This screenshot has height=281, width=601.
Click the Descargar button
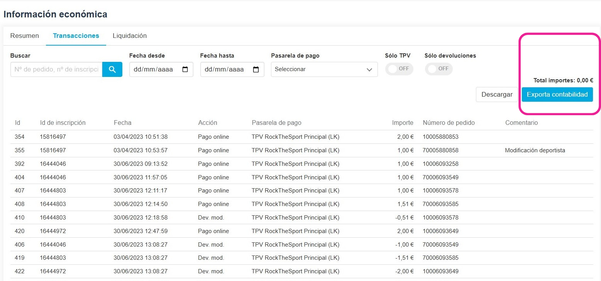497,94
